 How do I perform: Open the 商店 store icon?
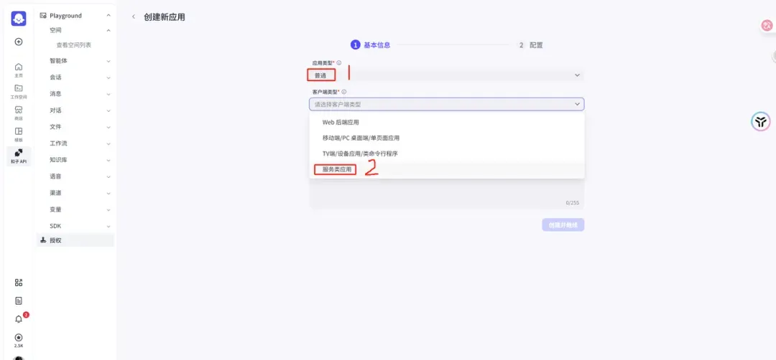(19, 113)
